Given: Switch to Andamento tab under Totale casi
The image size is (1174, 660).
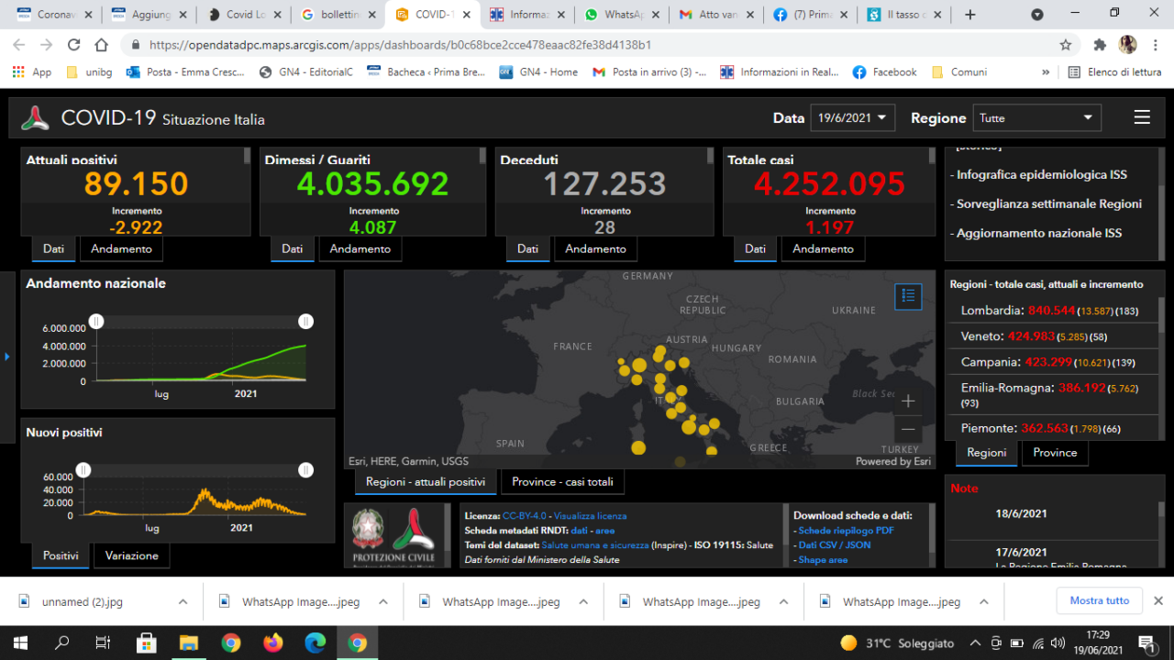Looking at the screenshot, I should (823, 248).
